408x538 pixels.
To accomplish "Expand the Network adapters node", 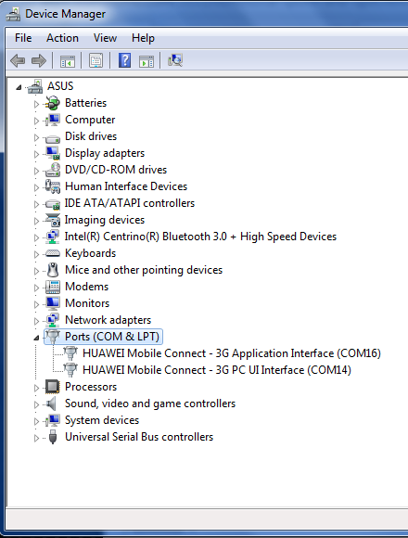I will tap(36, 321).
